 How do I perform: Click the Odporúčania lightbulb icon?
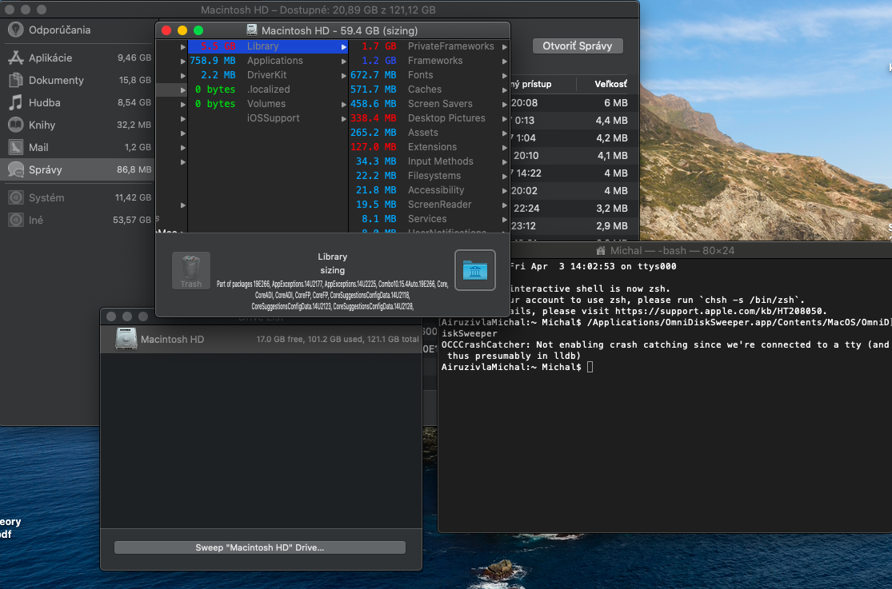[x=15, y=30]
